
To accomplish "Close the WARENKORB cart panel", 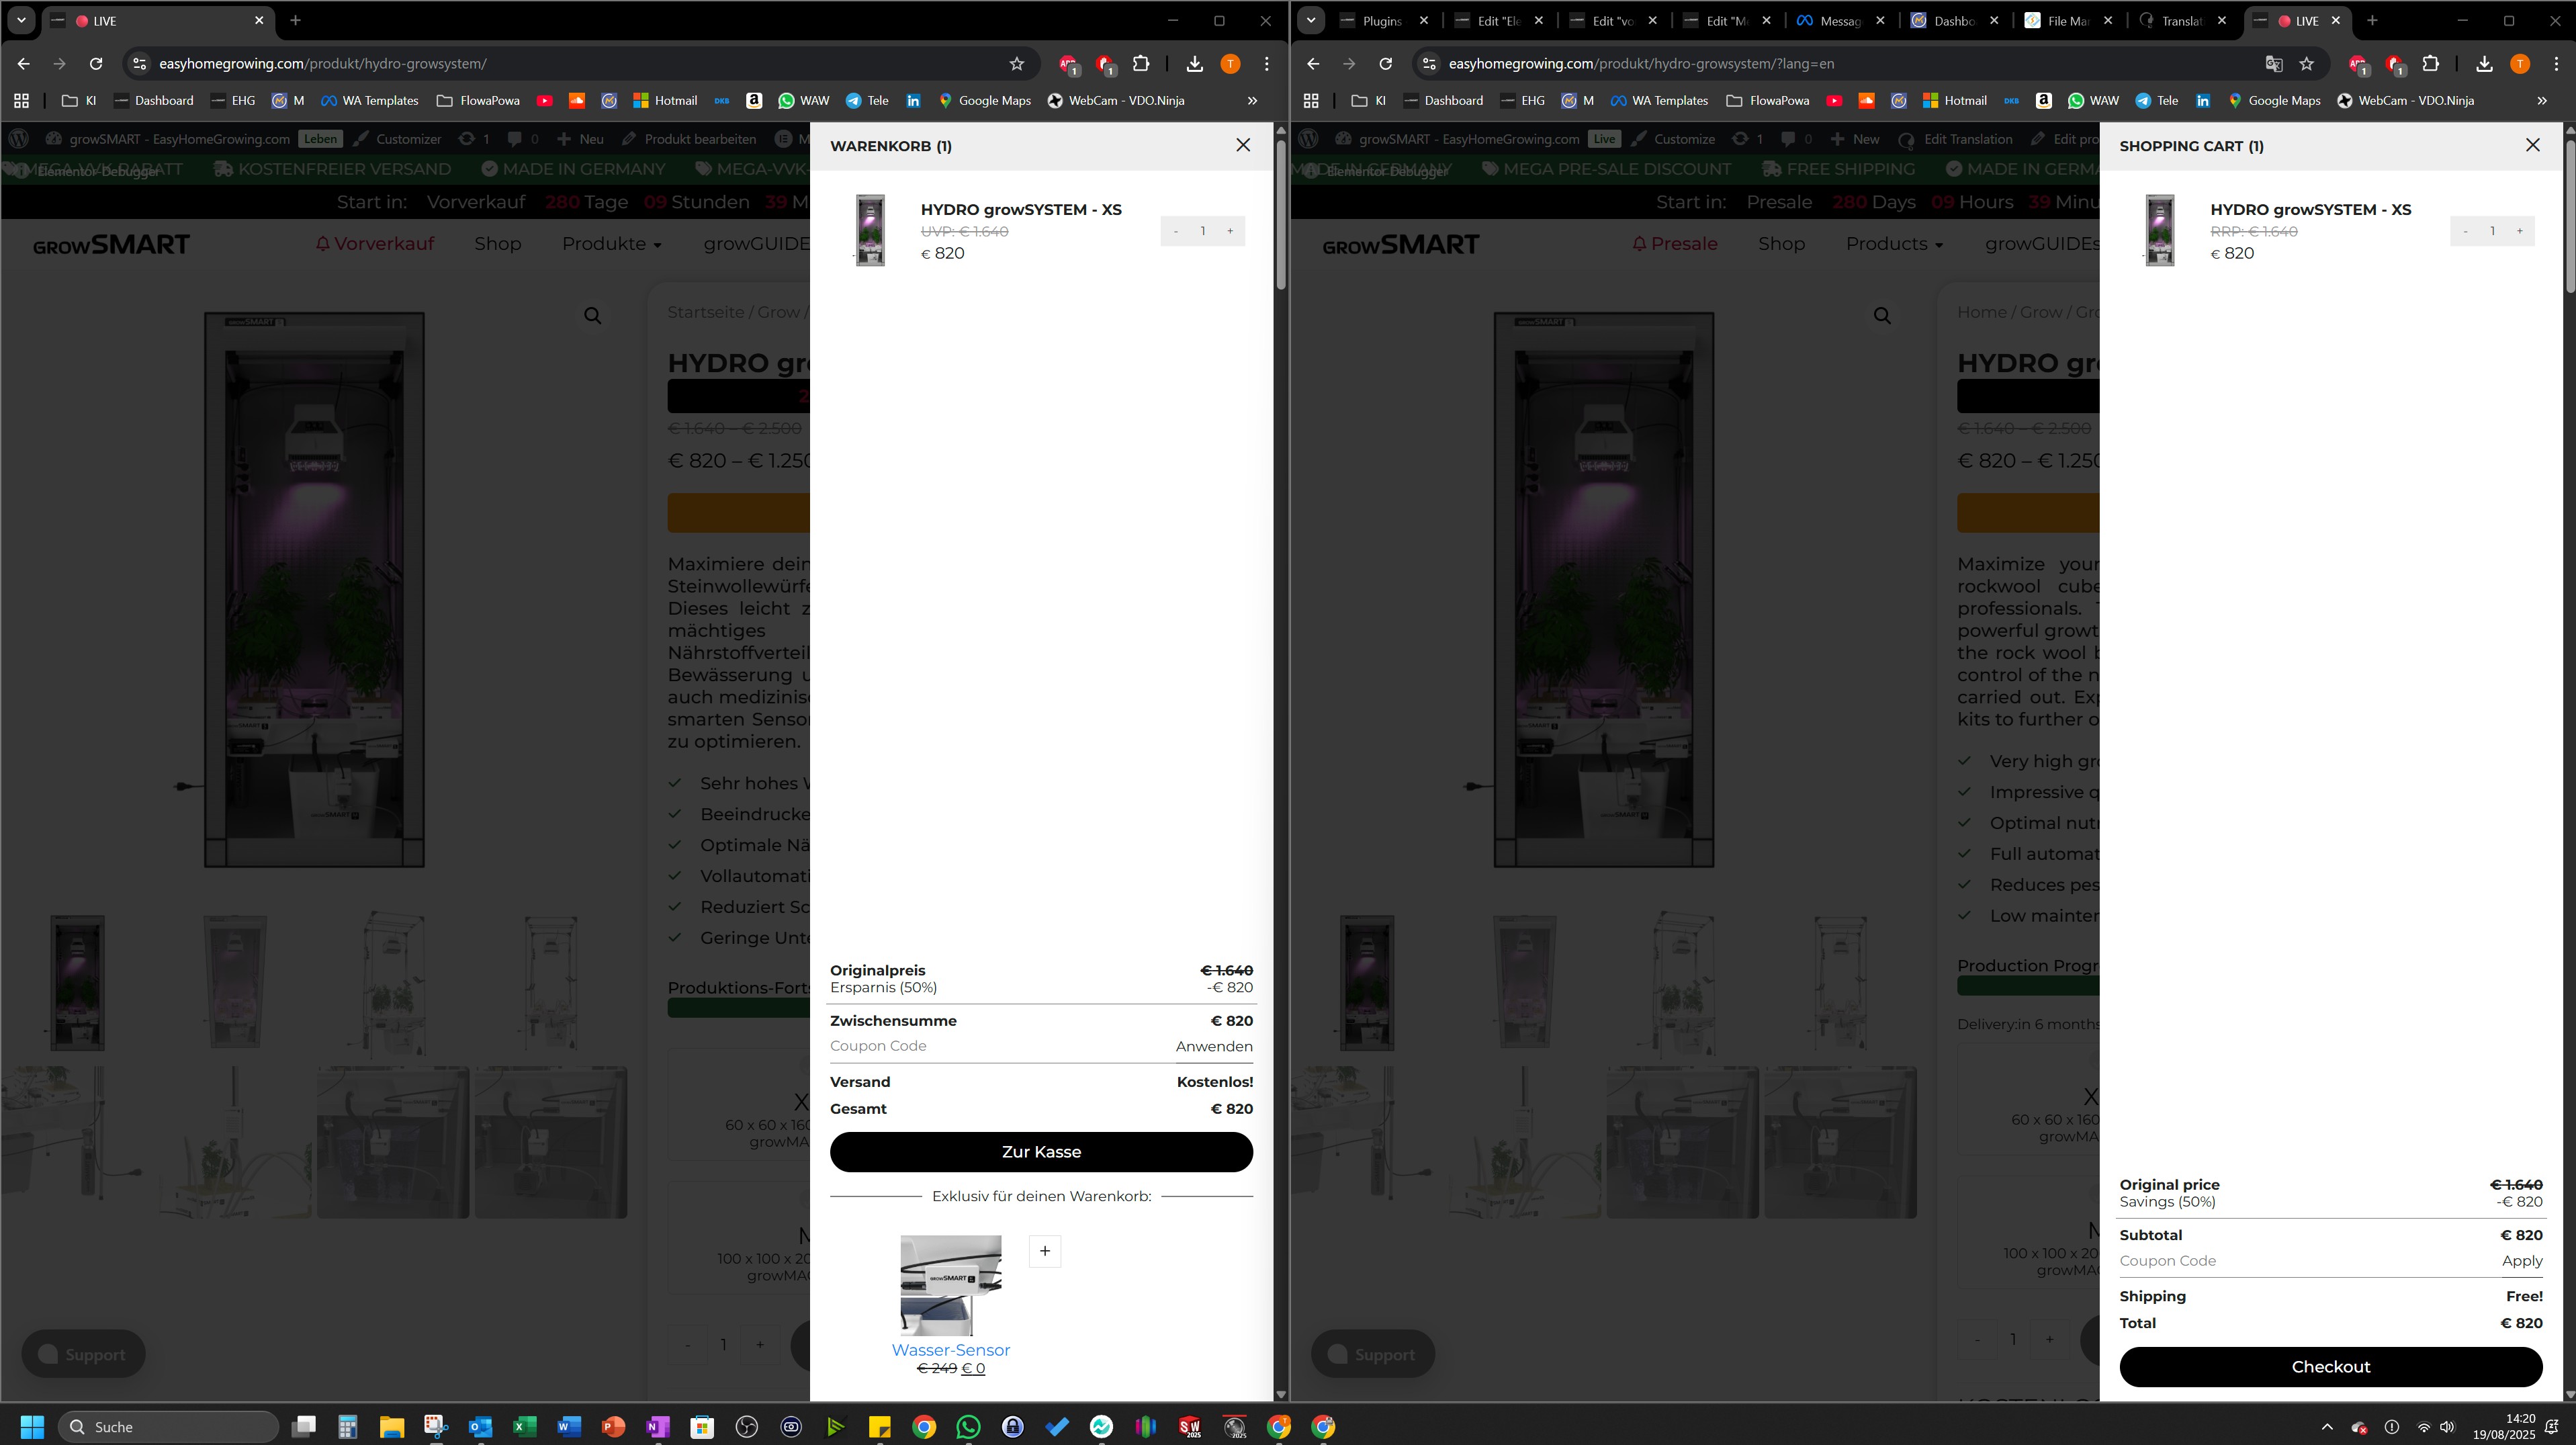I will (1243, 145).
